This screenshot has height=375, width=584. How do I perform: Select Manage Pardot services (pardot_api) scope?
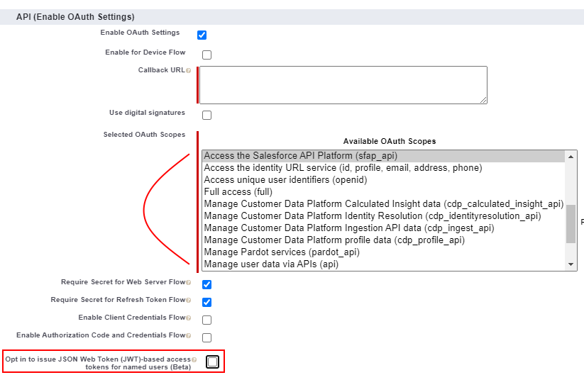383,252
